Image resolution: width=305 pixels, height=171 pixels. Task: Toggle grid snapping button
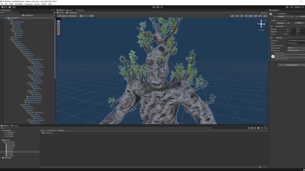(x=86, y=16)
